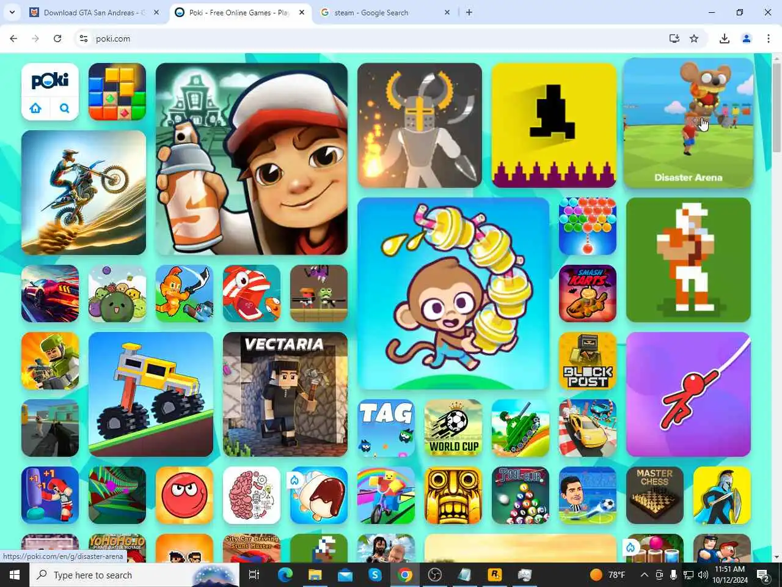This screenshot has width=782, height=587.
Task: Open the spartan warrior game tile
Action: tap(722, 495)
